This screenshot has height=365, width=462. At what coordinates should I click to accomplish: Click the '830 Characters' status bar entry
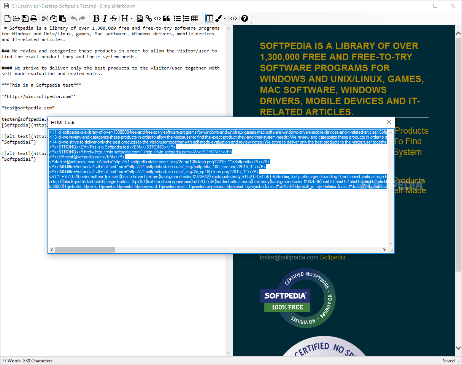point(38,361)
